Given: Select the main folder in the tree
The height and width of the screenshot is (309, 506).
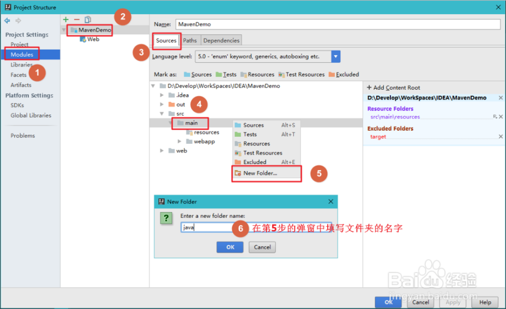Looking at the screenshot, I should pyautogui.click(x=188, y=123).
